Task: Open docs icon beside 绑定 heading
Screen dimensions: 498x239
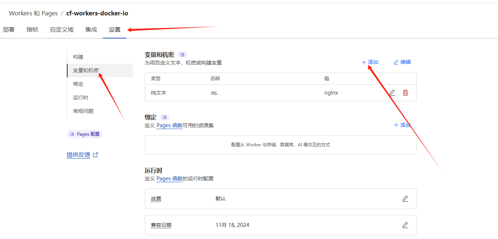Action: coord(165,117)
